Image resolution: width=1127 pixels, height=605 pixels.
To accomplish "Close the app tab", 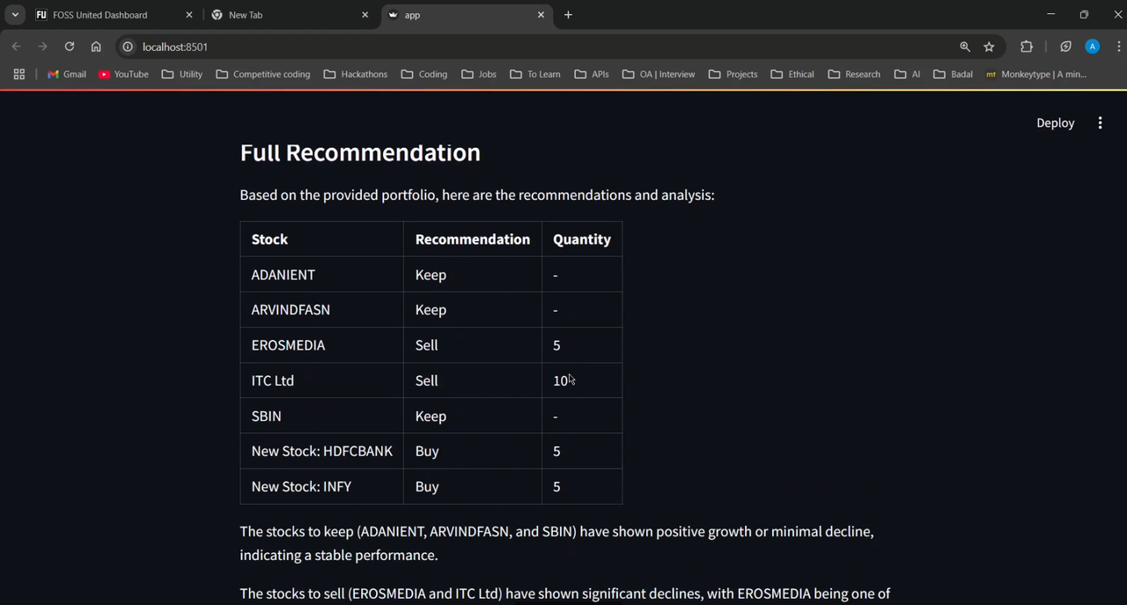I will point(541,15).
